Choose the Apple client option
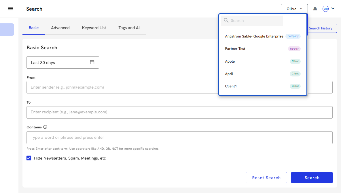The image size is (341, 193). coord(230,61)
